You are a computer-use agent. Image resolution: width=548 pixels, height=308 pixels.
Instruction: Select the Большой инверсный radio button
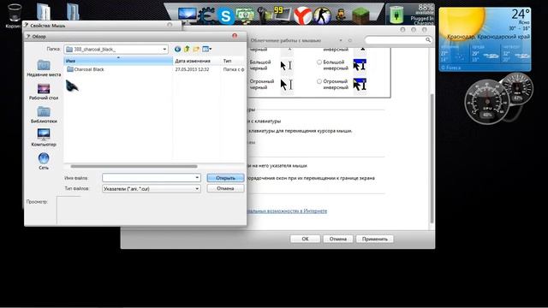(319, 62)
